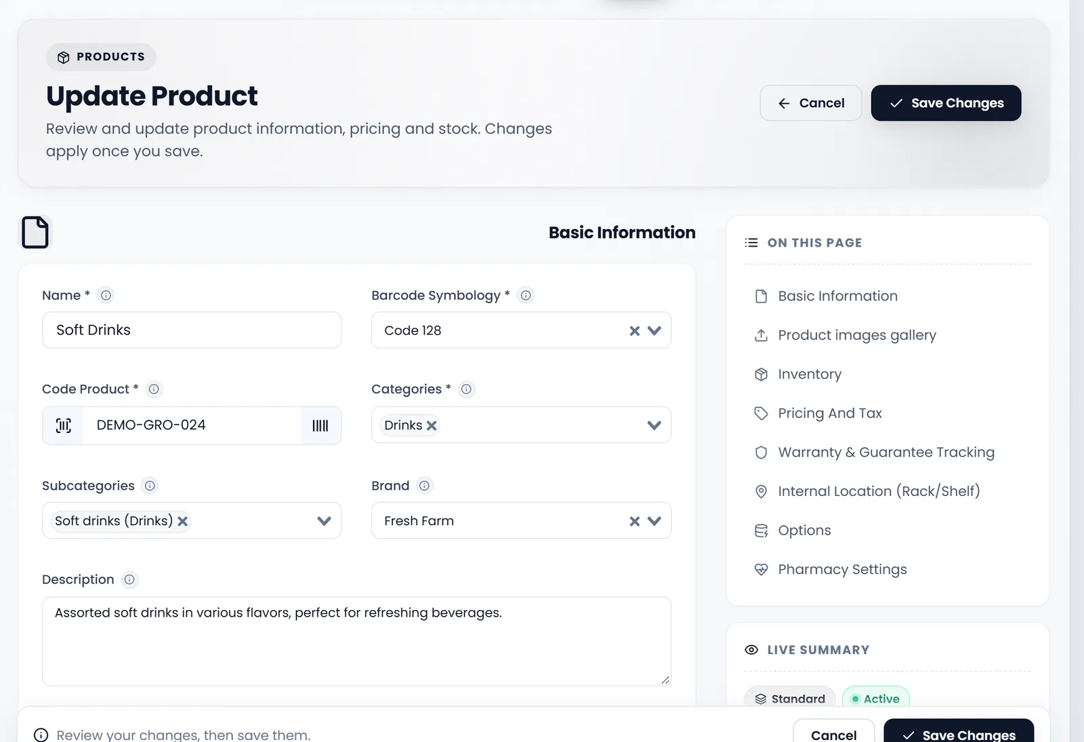Click the info icon beside Subcategories label
Image resolution: width=1084 pixels, height=742 pixels.
pyautogui.click(x=150, y=486)
